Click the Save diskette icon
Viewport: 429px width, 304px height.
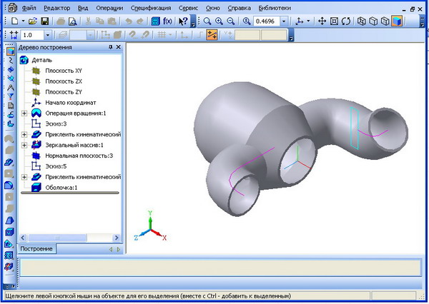[44, 21]
